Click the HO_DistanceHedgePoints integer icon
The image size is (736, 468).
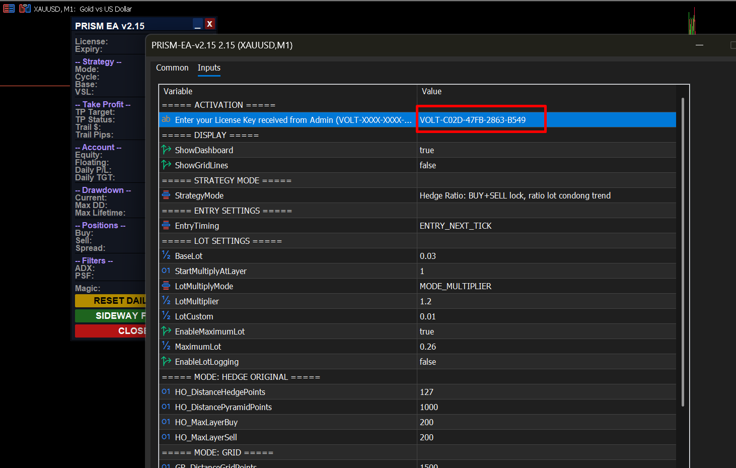click(166, 391)
